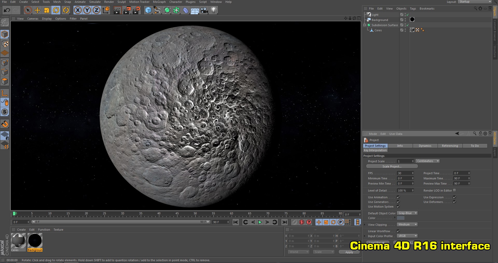
Task: Add a Light object
Action: [x=214, y=10]
